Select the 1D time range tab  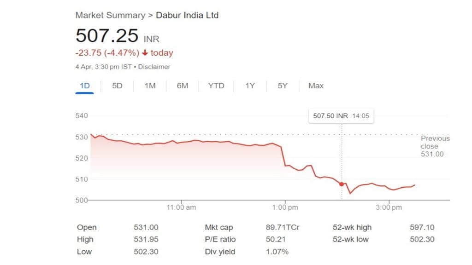[84, 86]
